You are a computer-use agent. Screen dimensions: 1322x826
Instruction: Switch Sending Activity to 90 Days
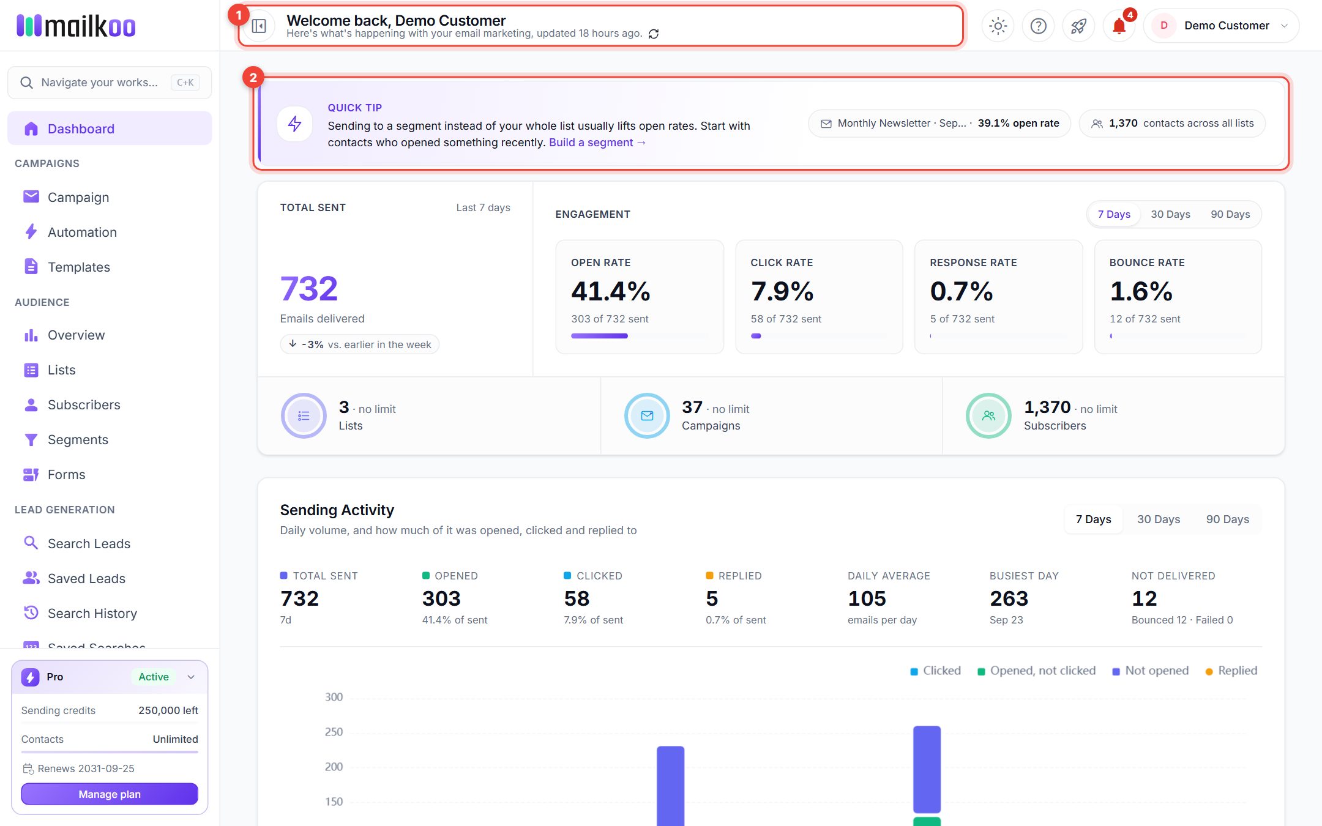[x=1228, y=519]
